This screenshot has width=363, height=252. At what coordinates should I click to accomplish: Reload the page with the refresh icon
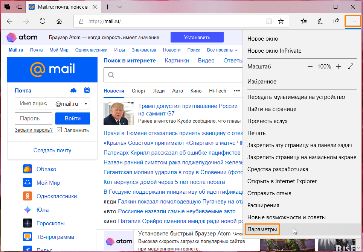coord(43,21)
